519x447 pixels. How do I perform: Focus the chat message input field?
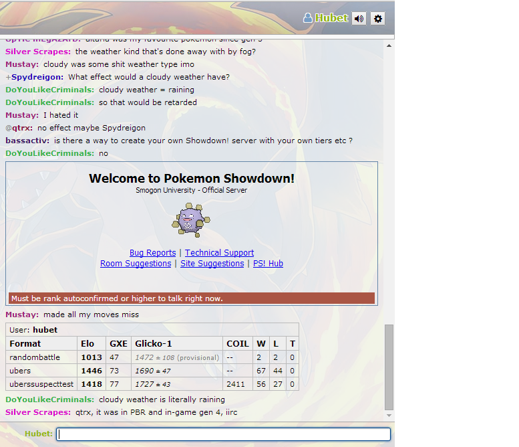pos(223,434)
